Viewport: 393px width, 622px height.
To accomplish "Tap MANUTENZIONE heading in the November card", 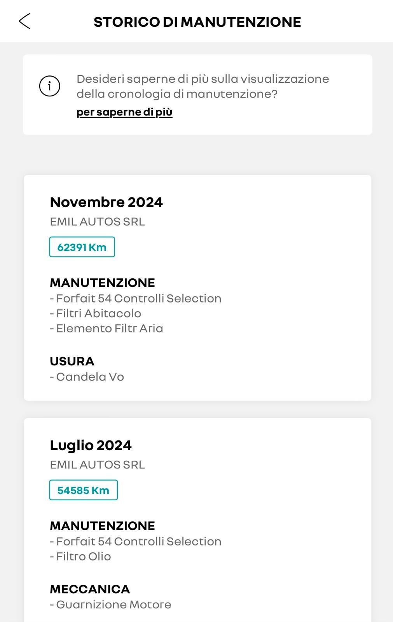I will click(x=102, y=283).
